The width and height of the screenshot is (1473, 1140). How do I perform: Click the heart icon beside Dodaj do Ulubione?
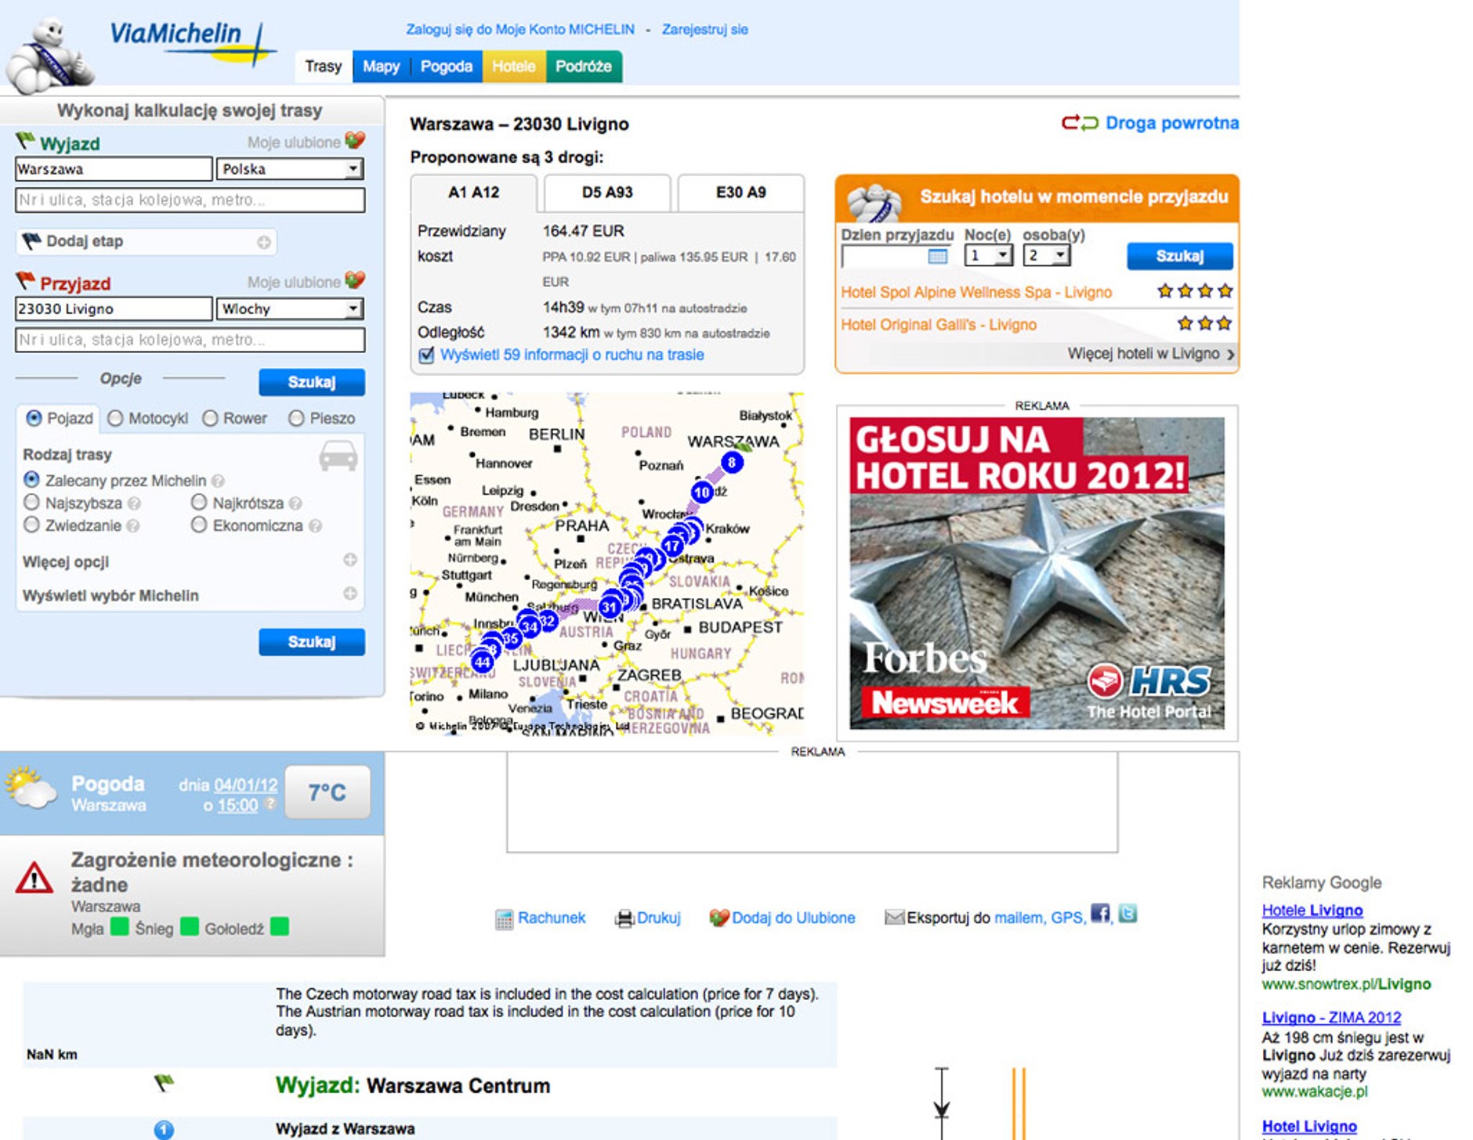click(718, 918)
